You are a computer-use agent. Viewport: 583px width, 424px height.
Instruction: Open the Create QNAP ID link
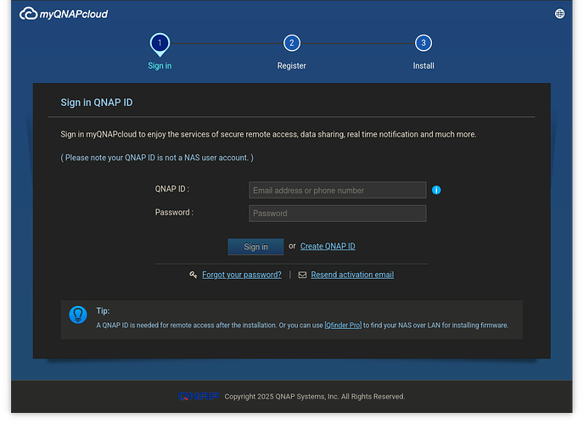tap(328, 246)
